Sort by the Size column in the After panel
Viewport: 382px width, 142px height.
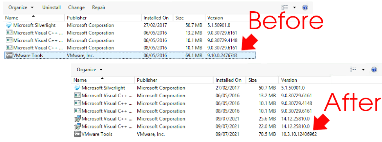pyautogui.click(x=262, y=80)
